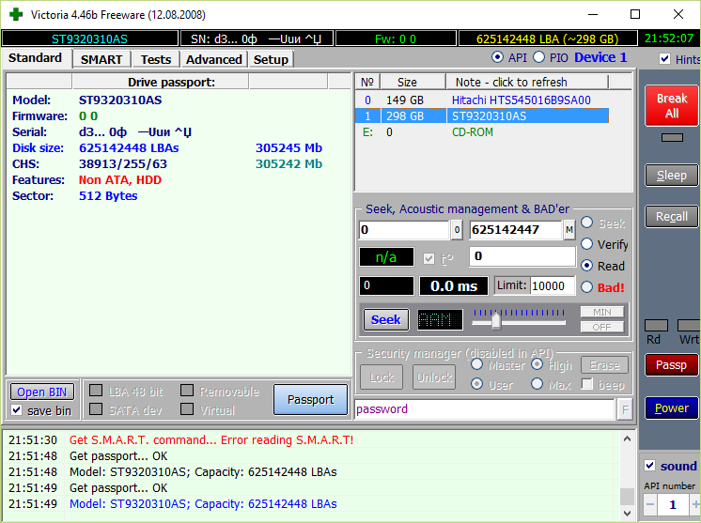This screenshot has height=523, width=701.
Task: Click the Recall button
Action: pos(671,216)
